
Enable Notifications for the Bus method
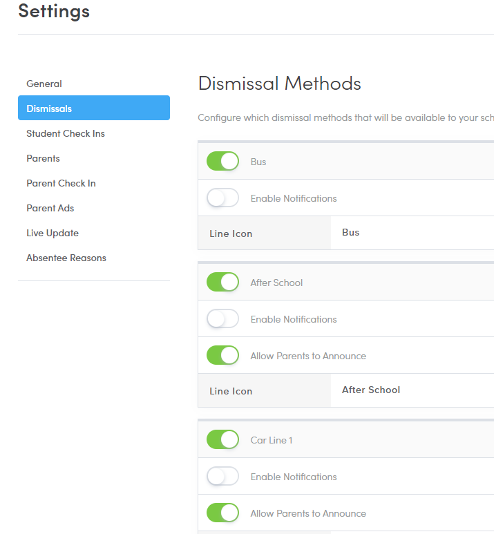click(222, 198)
